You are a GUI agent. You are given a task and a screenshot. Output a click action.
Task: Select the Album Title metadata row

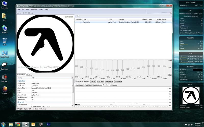tap(44, 88)
